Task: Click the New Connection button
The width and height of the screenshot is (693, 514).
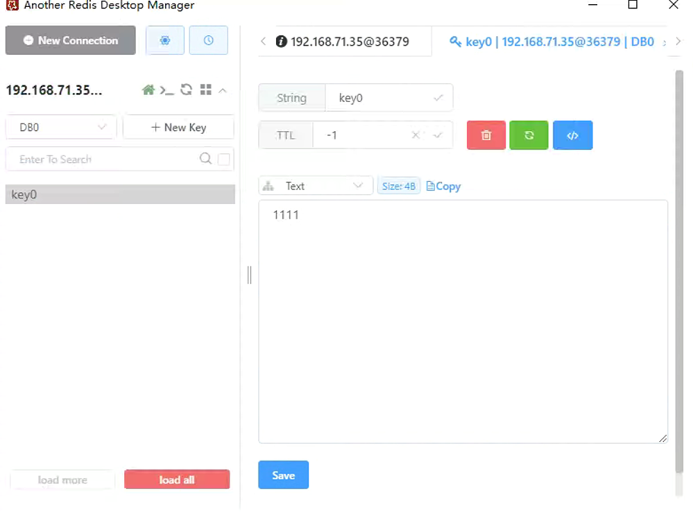Action: pos(71,40)
